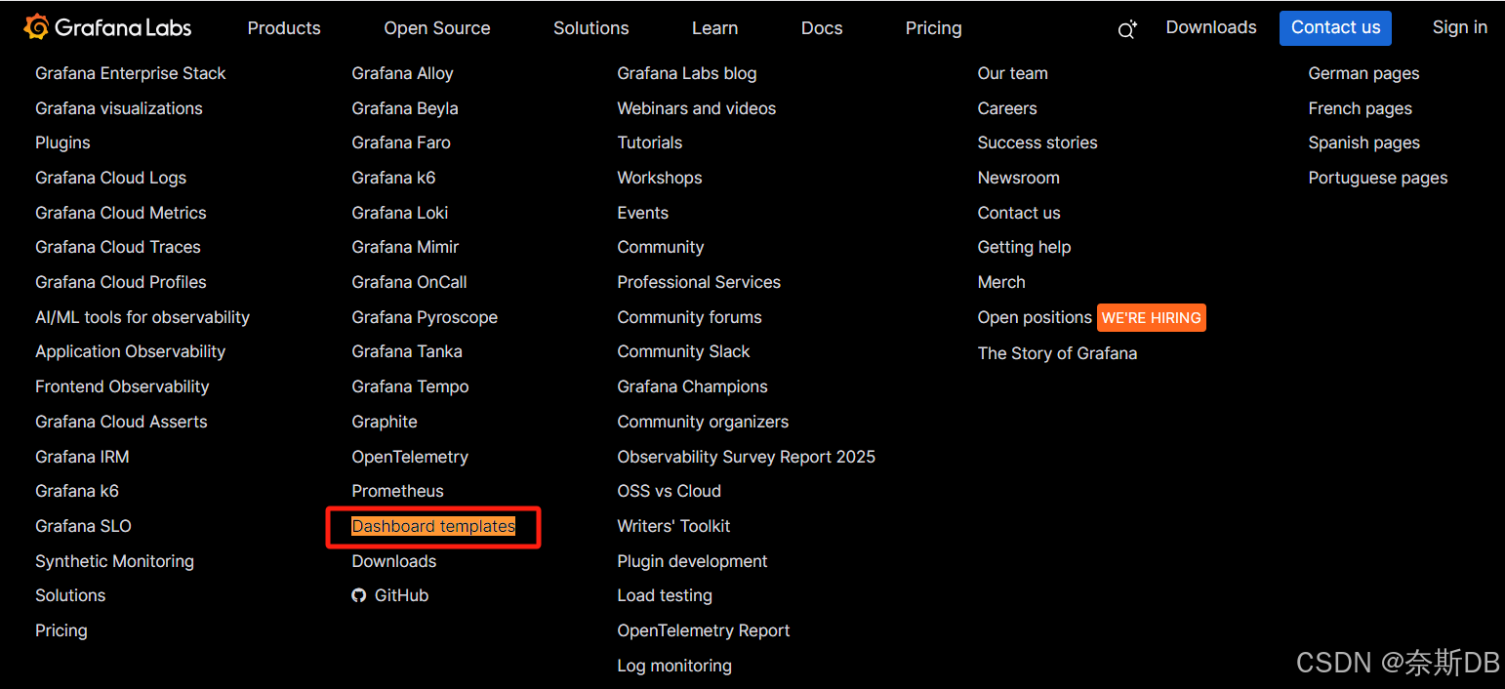Open Events link

click(643, 213)
